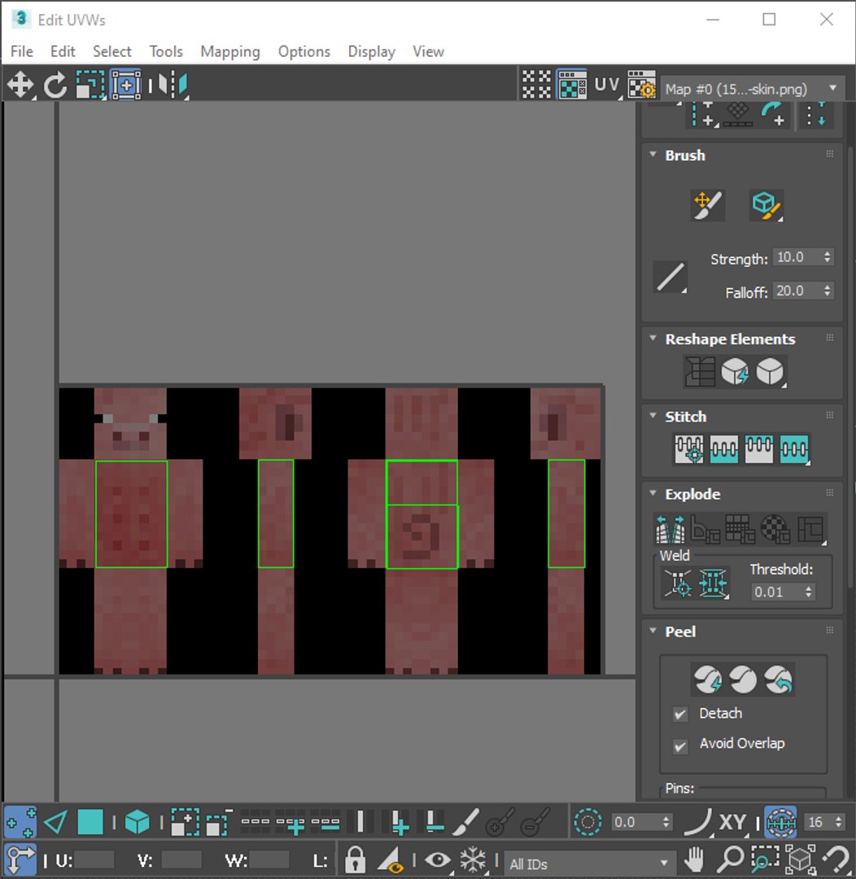
Task: Collapse the Brush rollout
Action: coord(653,155)
